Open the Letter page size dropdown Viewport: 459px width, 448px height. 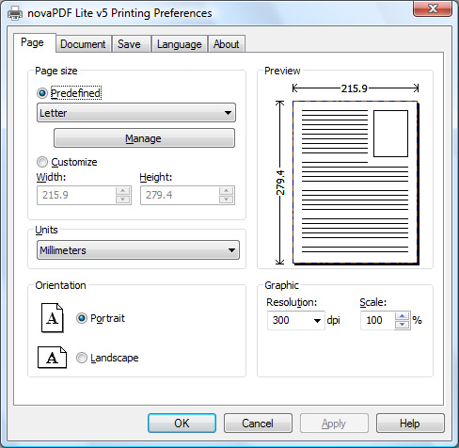click(136, 113)
